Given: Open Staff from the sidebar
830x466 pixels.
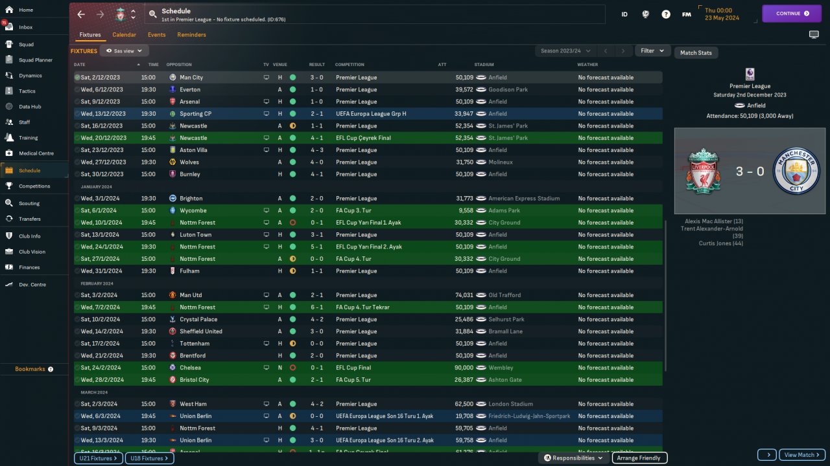Looking at the screenshot, I should pos(34,122).
